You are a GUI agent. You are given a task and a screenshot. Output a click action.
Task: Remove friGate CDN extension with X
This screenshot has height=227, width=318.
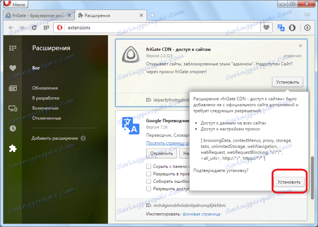301,46
